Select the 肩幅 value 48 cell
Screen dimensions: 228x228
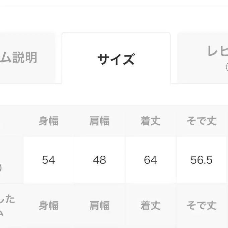click(99, 160)
